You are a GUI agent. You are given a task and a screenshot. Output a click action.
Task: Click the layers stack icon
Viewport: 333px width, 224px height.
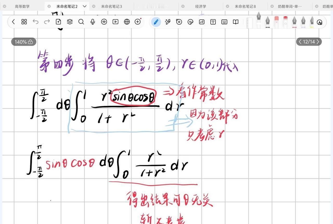[70, 22]
